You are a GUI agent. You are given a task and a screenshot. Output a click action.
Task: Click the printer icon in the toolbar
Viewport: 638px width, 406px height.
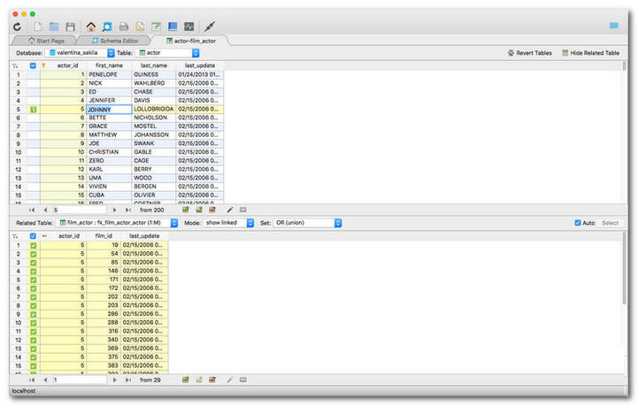pos(124,27)
